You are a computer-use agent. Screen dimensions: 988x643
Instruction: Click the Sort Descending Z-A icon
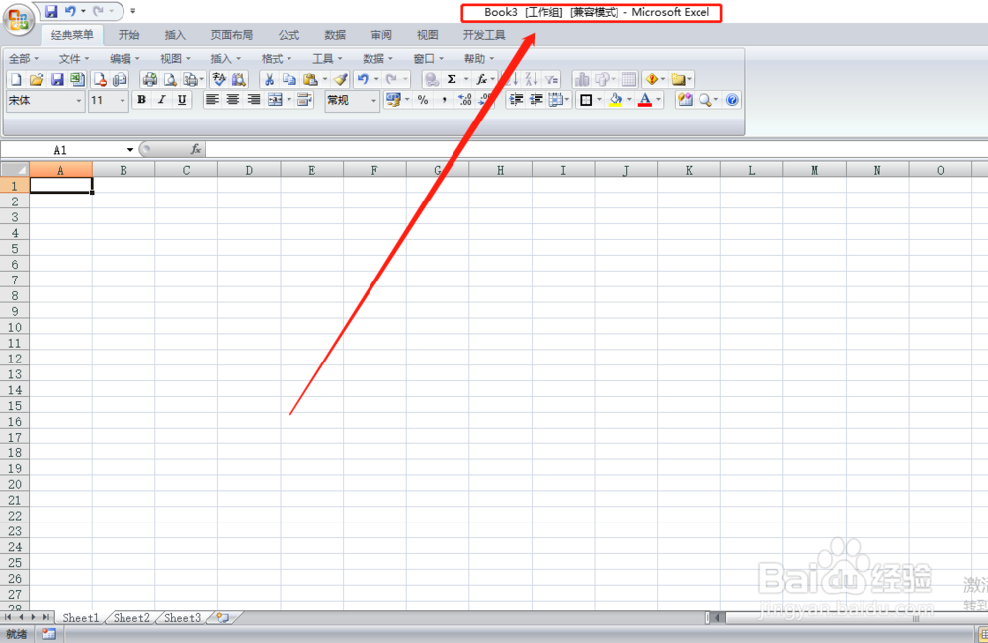click(x=532, y=79)
